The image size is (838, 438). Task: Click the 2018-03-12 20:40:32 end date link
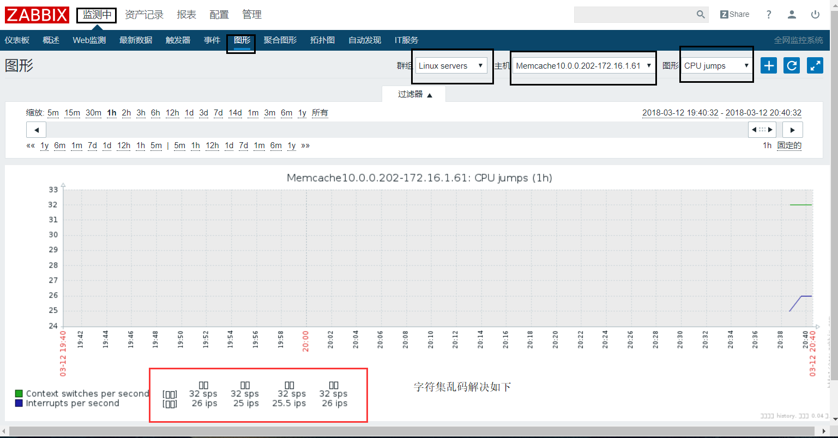pos(763,113)
